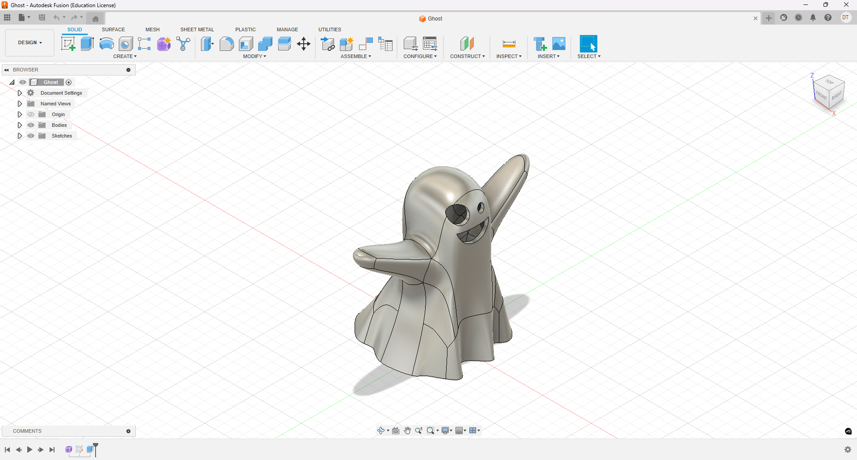
Task: Open the Combine tool
Action: pos(265,43)
